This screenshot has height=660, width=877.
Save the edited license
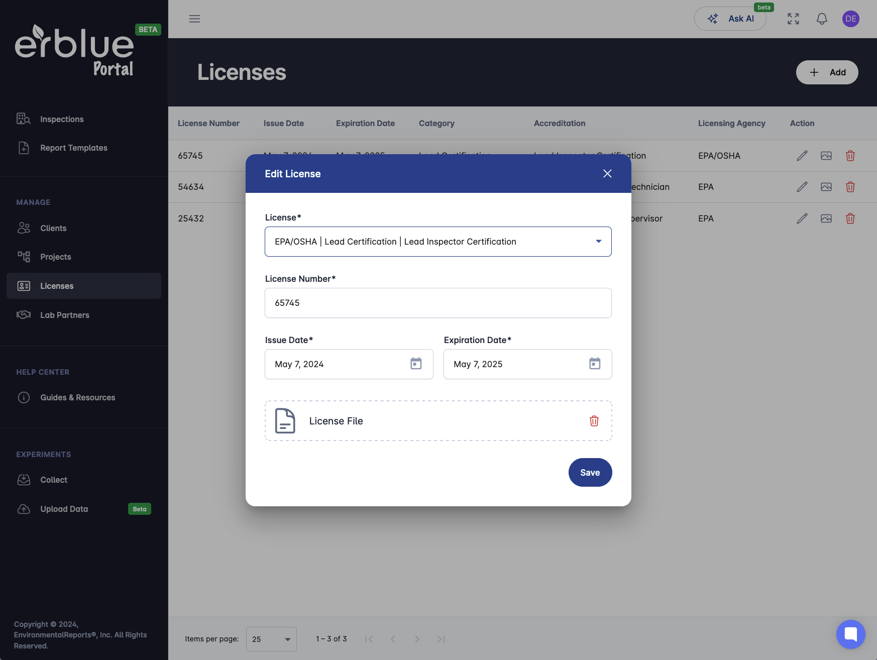pos(590,473)
